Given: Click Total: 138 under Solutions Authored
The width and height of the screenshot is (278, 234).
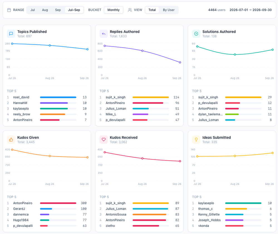Looking at the screenshot, I should (209, 36).
